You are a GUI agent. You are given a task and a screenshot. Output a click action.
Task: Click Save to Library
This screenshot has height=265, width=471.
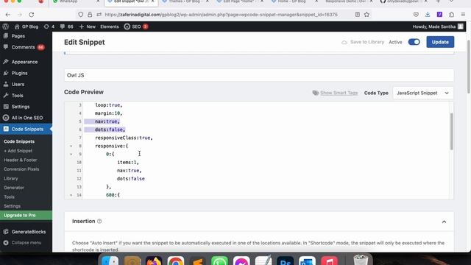[x=363, y=42]
